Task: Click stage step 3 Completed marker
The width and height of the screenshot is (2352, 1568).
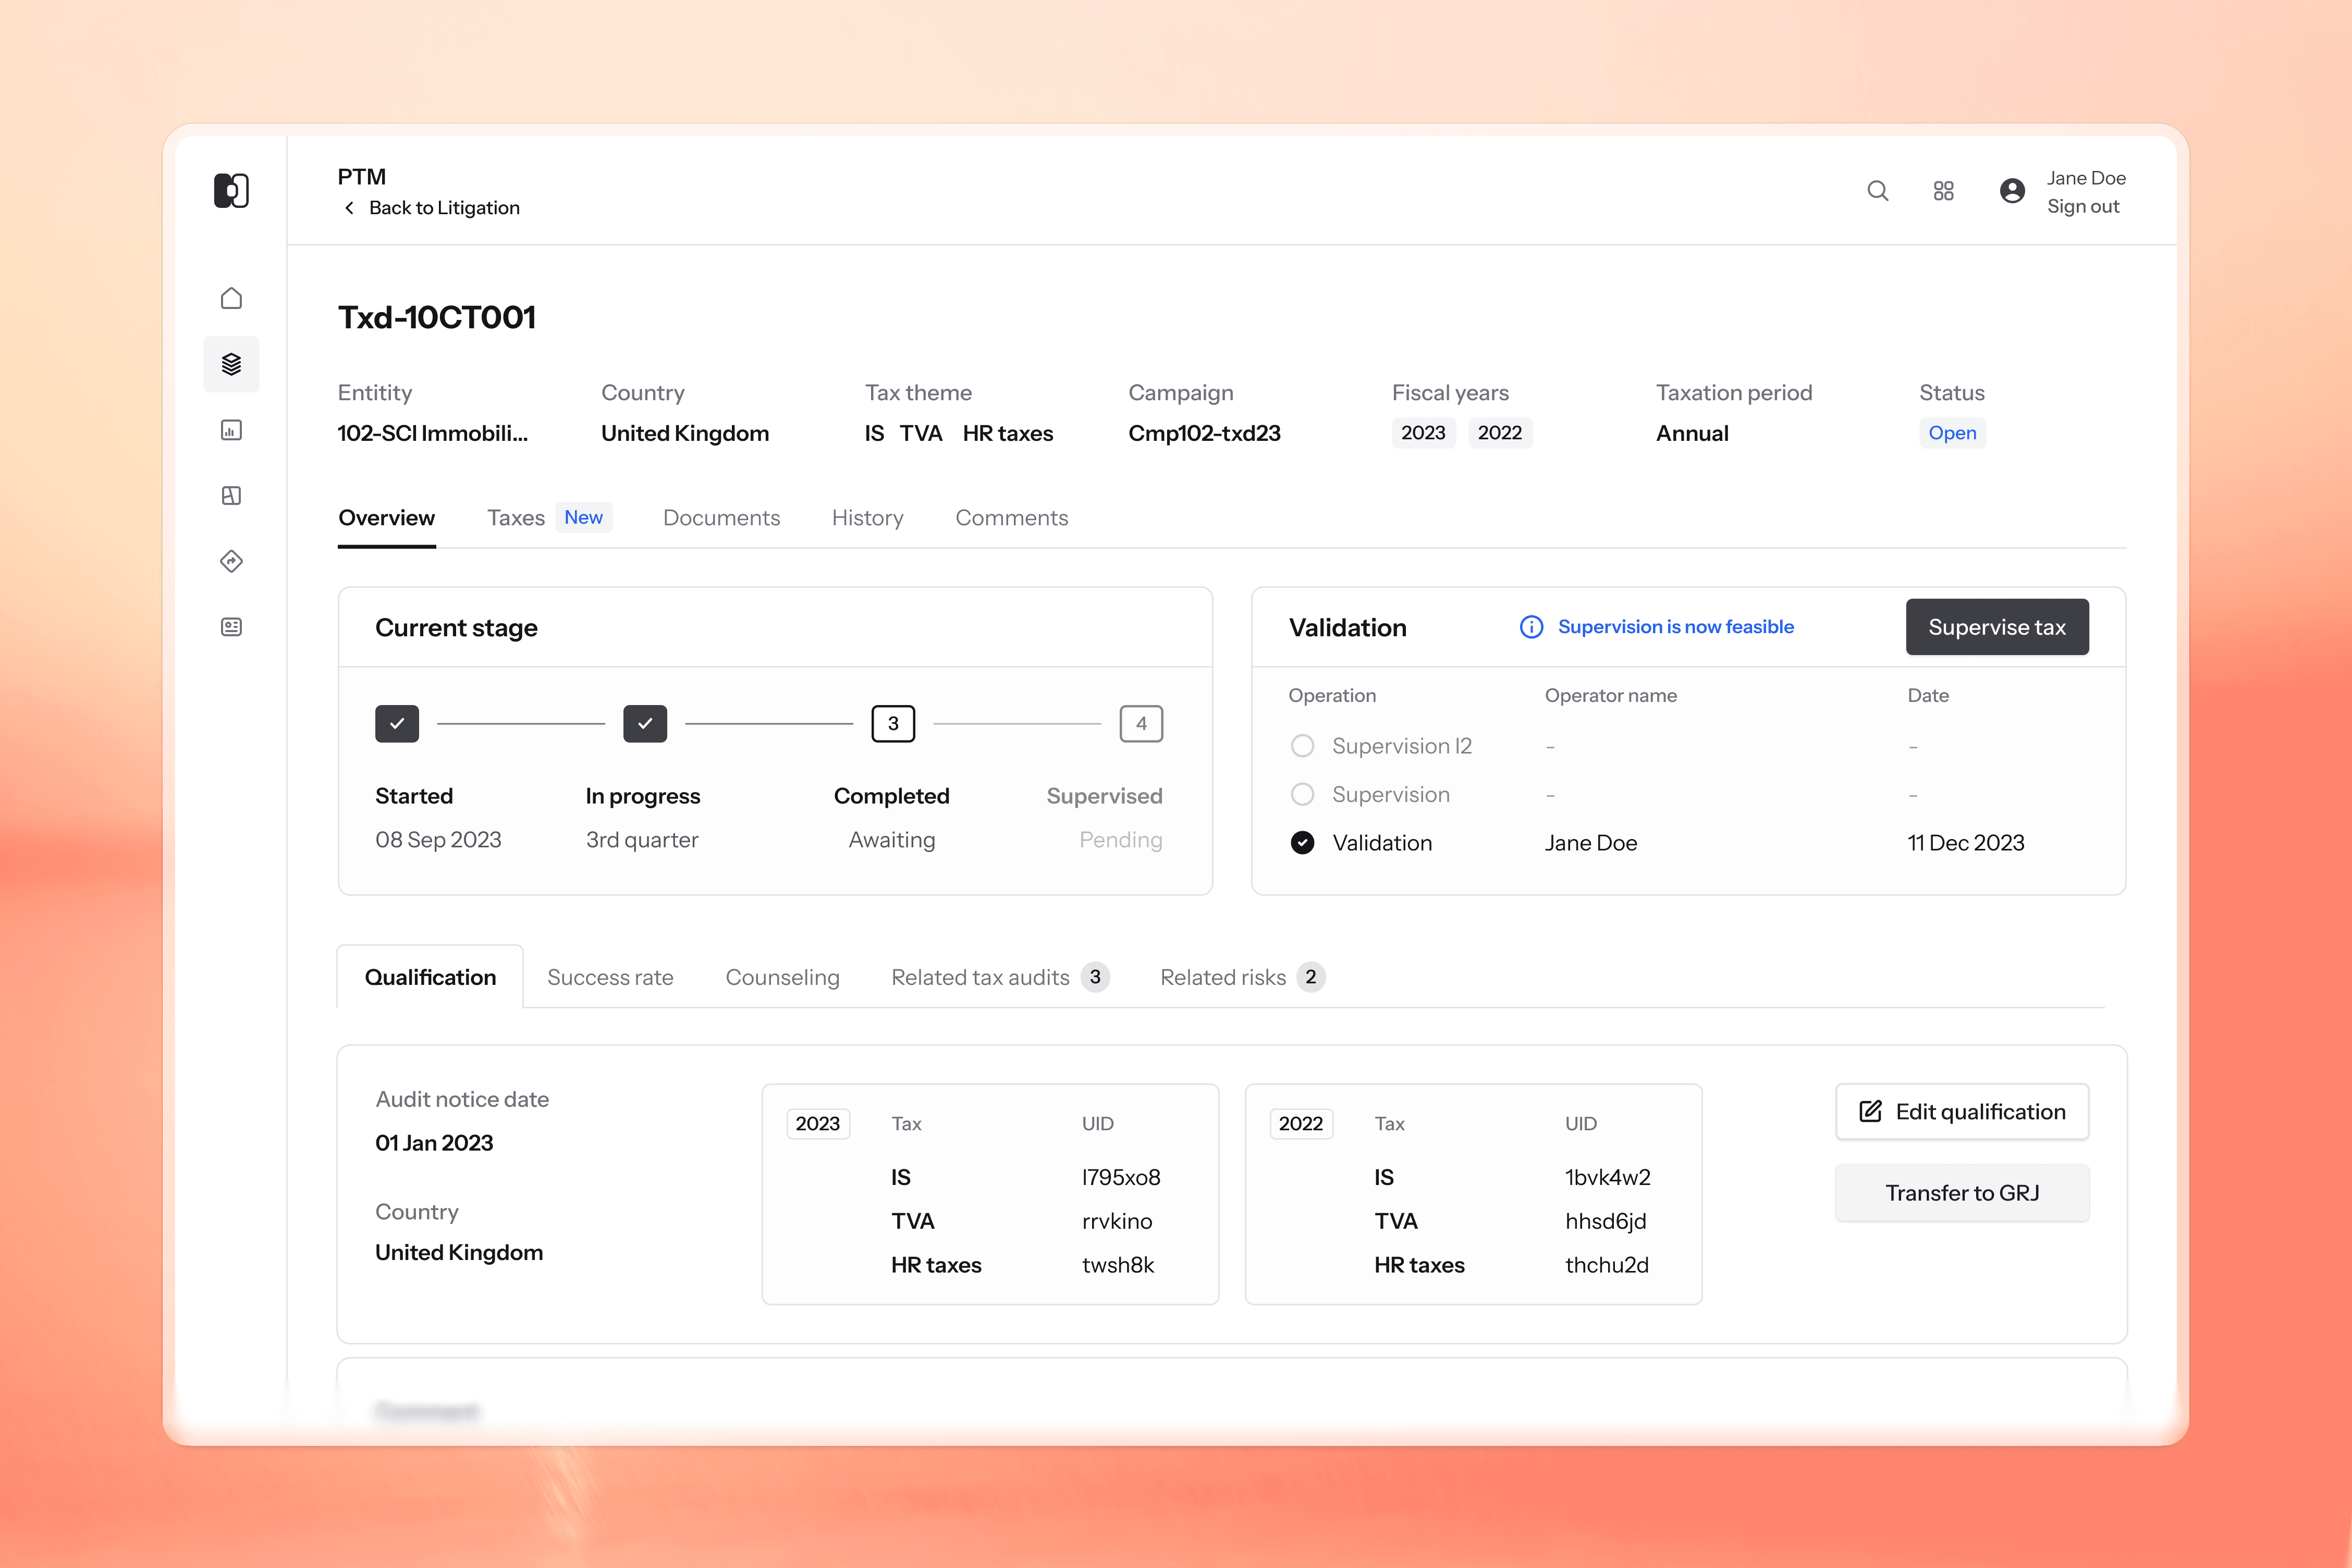Action: [x=892, y=724]
